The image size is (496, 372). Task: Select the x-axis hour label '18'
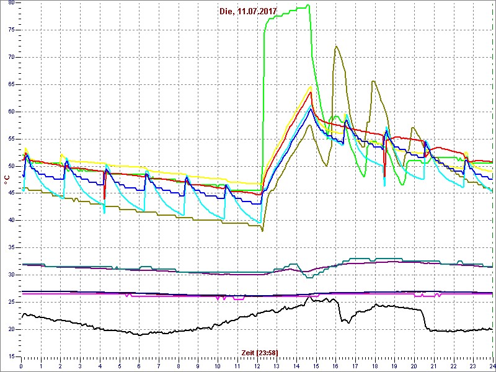[x=375, y=366]
